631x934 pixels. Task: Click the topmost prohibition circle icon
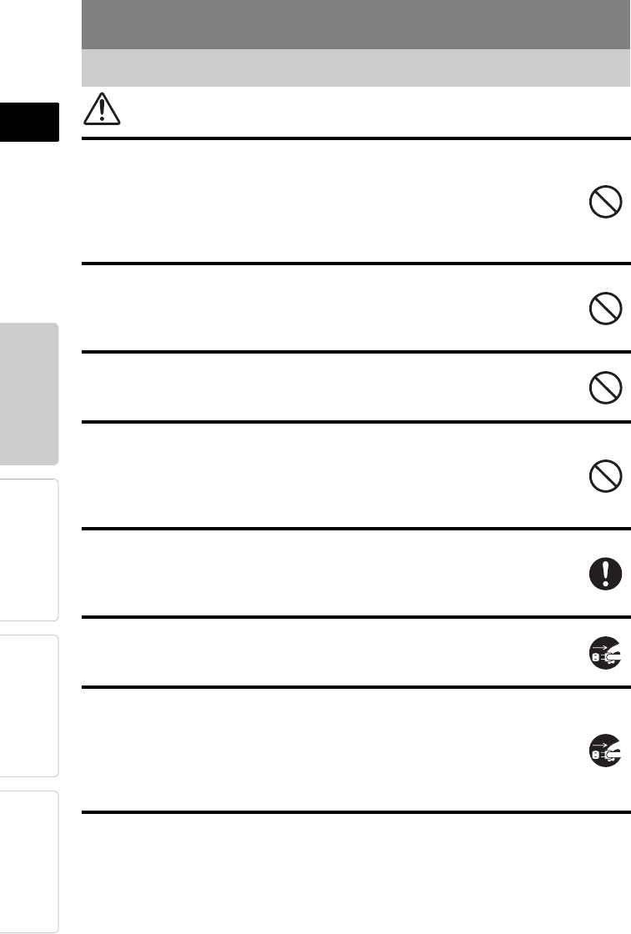tap(605, 203)
